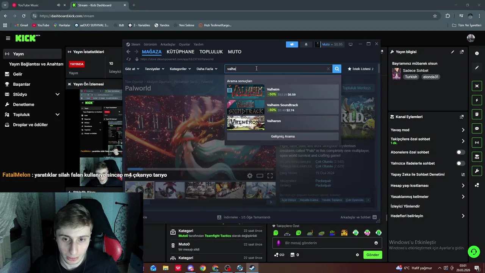Open Steam Yardım menu
Screen dimensions: 485x273
(198, 44)
